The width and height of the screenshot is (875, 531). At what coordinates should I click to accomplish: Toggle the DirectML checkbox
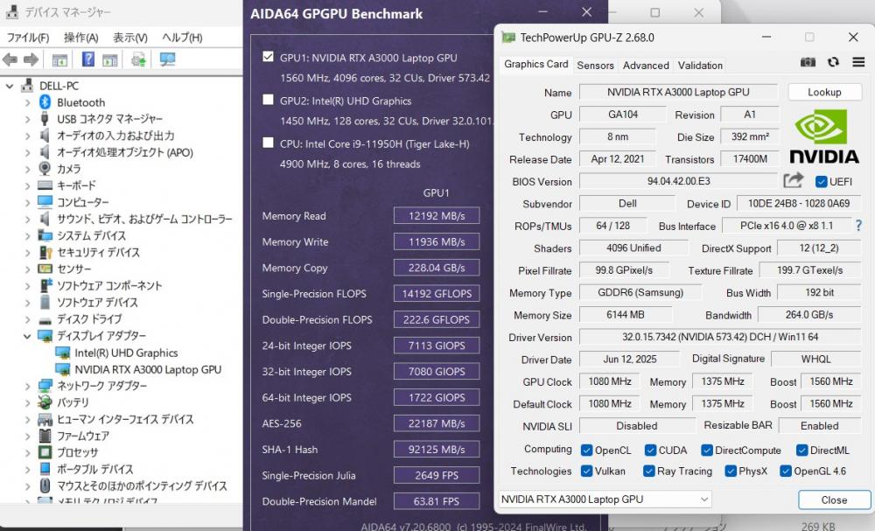point(801,451)
